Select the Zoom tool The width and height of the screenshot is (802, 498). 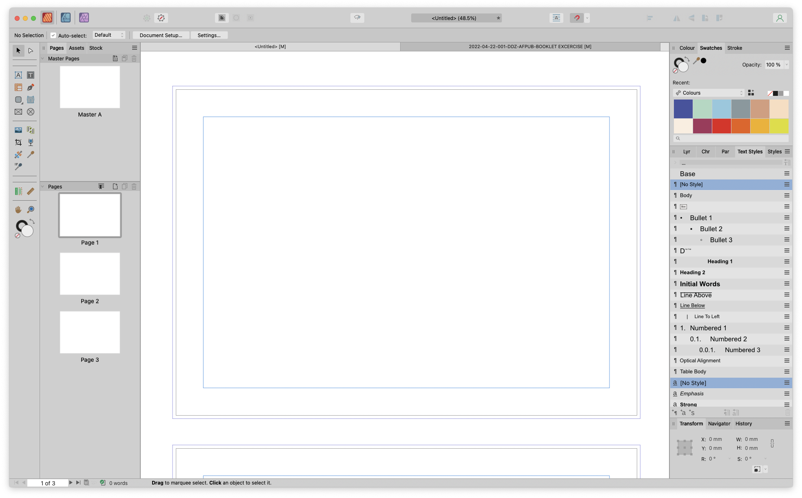point(31,209)
